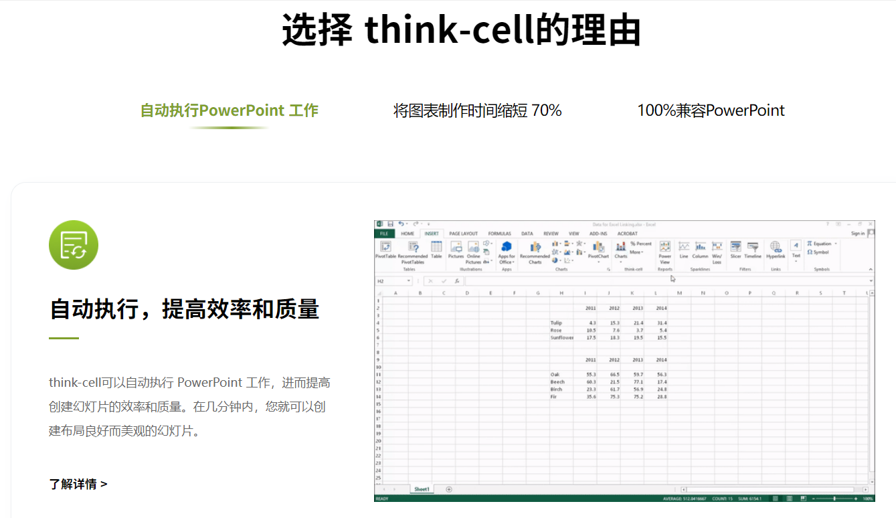The height and width of the screenshot is (518, 896).
Task: Open the 了解详情 link
Action: 78,484
